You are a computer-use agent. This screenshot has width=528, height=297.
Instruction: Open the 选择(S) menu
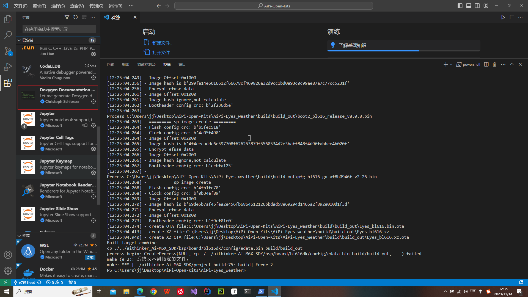pos(58,6)
